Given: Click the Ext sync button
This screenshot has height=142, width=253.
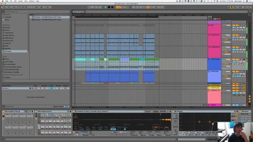Looking at the screenshot, I should point(9,7).
